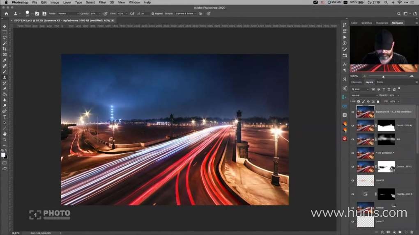Activate the Hand tool

pyautogui.click(x=5, y=134)
